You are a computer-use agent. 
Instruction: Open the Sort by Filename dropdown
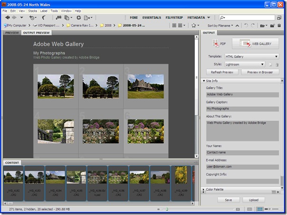pyautogui.click(x=220, y=26)
